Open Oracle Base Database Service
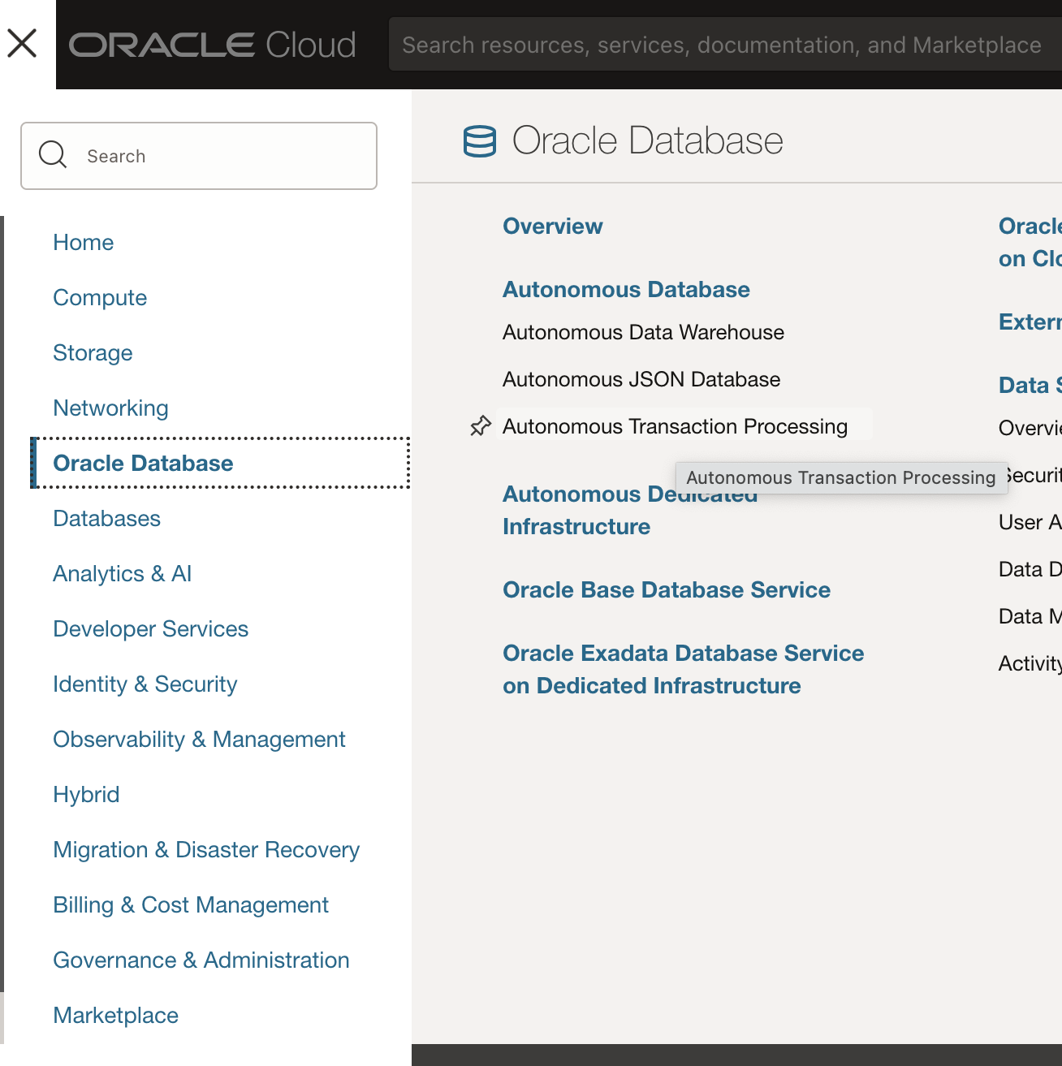 667,590
